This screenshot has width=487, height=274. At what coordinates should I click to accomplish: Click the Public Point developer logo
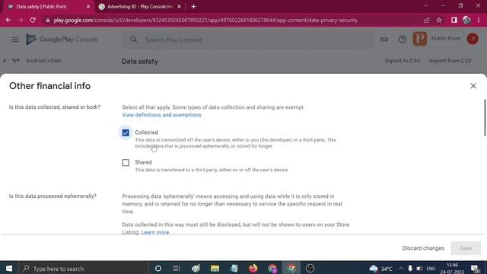pos(420,39)
